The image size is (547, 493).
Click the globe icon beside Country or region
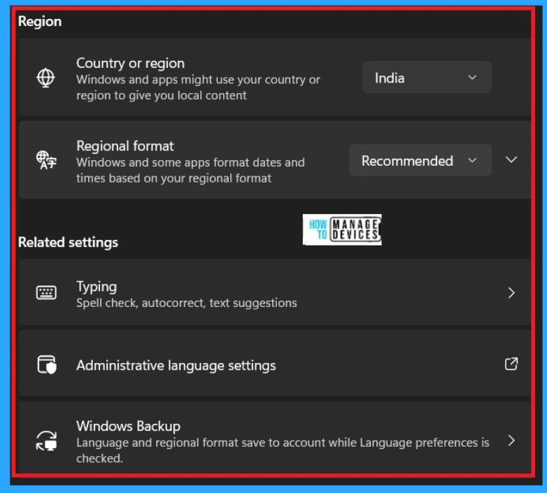(45, 78)
